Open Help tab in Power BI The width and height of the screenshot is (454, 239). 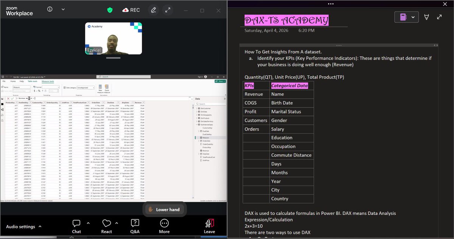pos(22,81)
